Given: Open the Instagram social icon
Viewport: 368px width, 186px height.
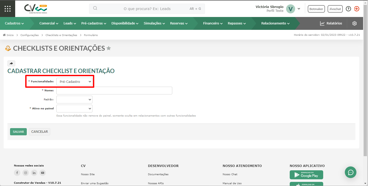Looking at the screenshot, I should pos(25,173).
